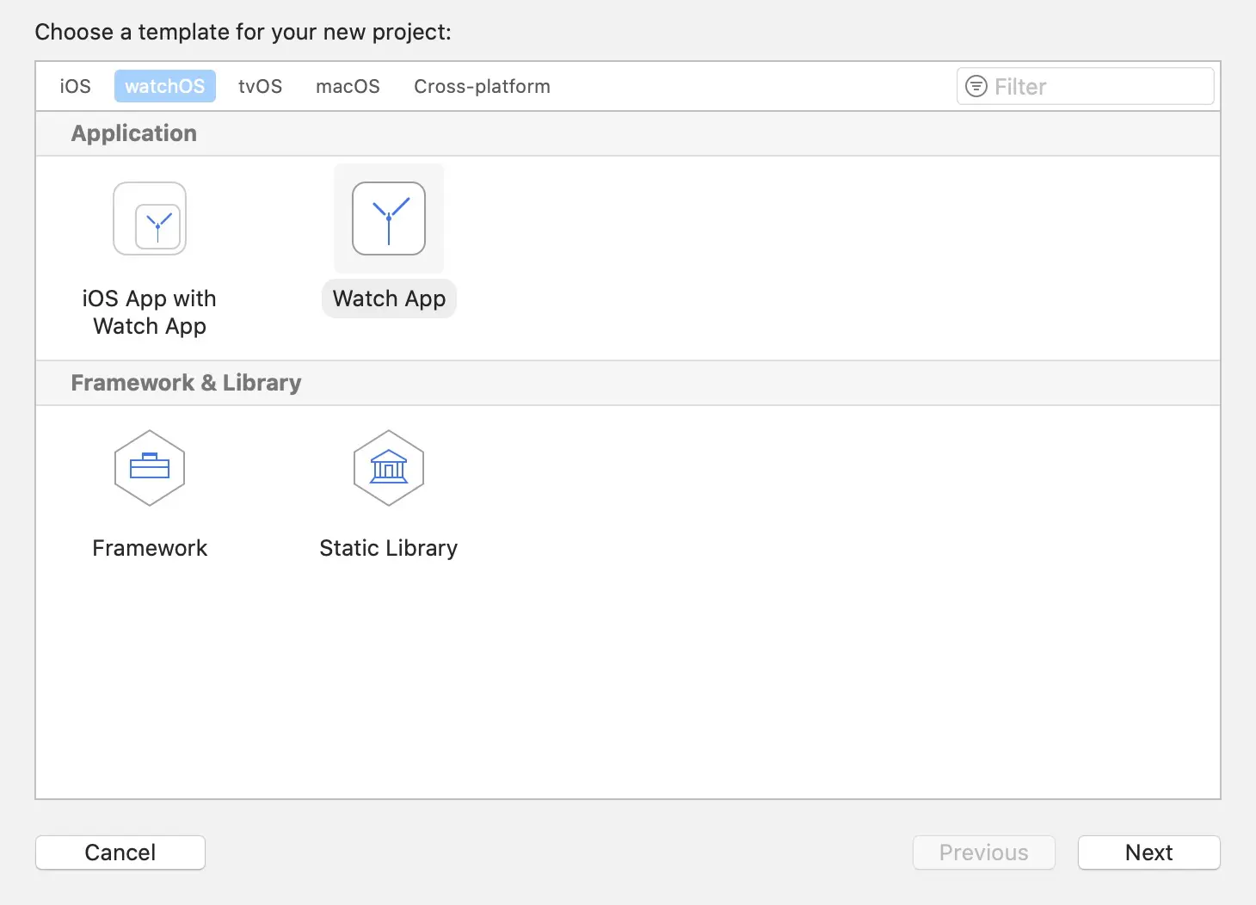Select the Watch App template icon
The height and width of the screenshot is (905, 1256).
(x=389, y=219)
